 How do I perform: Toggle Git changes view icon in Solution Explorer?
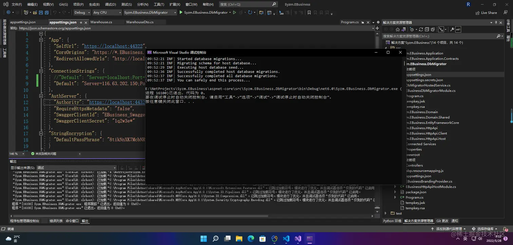click(x=441, y=29)
